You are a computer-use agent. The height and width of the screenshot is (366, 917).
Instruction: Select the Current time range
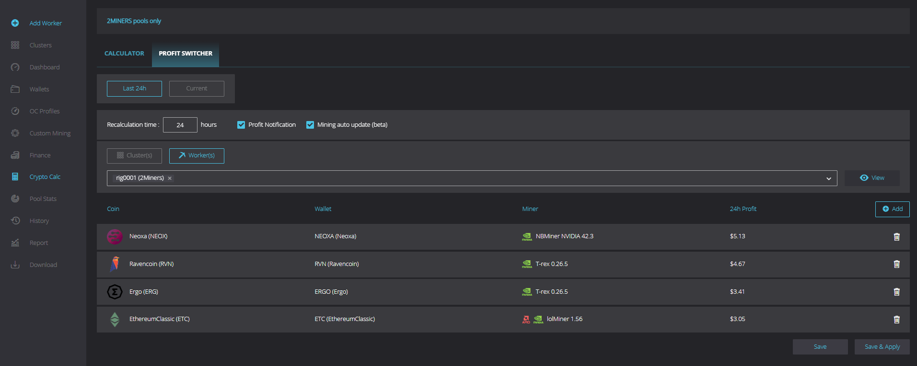197,89
